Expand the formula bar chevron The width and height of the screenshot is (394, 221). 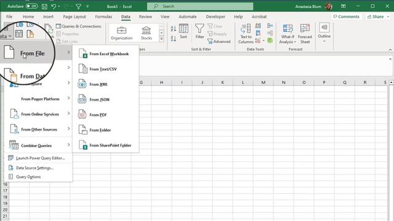pyautogui.click(x=390, y=59)
